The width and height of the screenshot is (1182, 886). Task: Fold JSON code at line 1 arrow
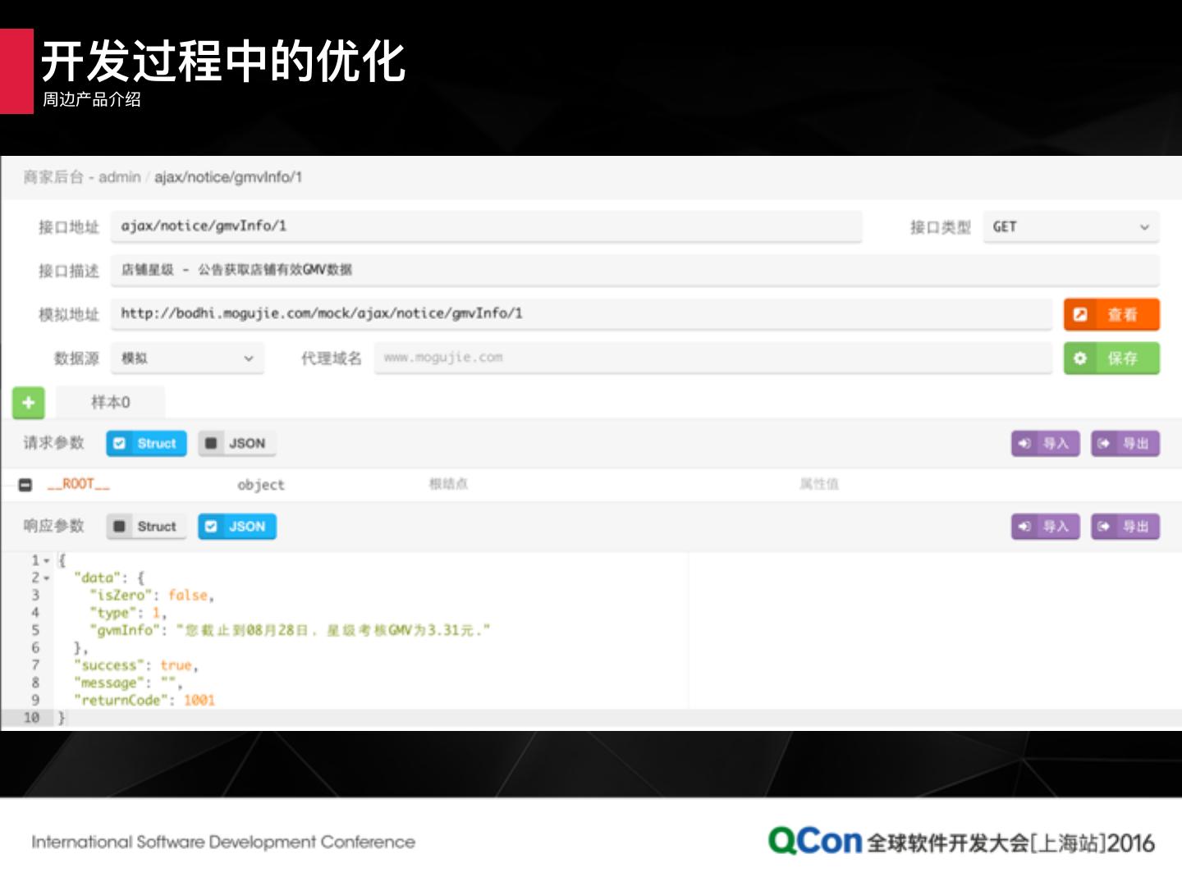click(47, 561)
